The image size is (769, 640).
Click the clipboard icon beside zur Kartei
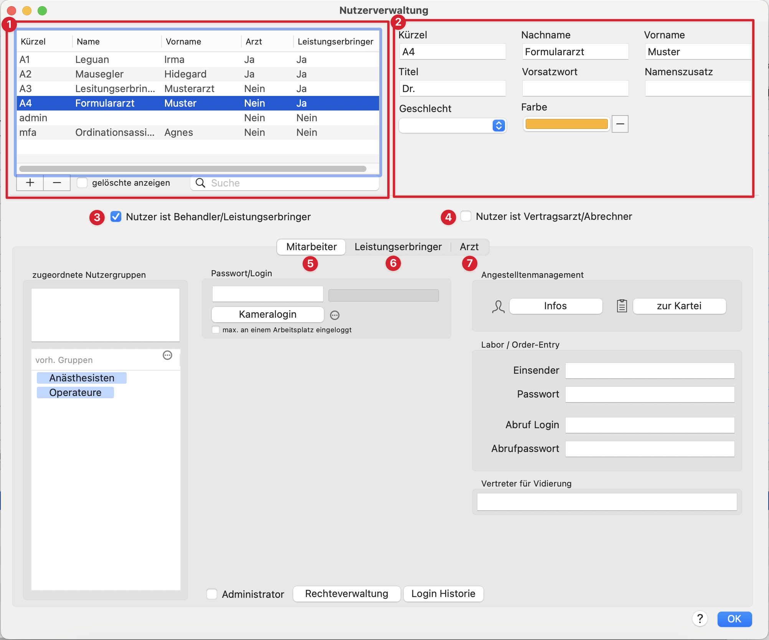(622, 306)
